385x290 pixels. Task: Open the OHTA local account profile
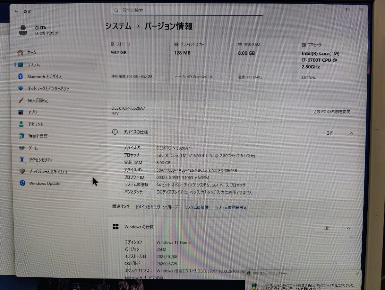(x=39, y=30)
